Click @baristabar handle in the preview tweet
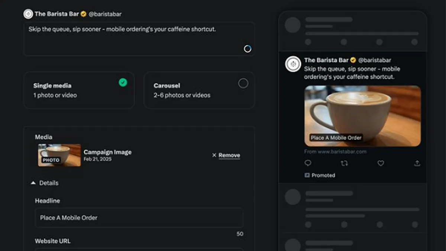Image resolution: width=446 pixels, height=251 pixels. (375, 60)
